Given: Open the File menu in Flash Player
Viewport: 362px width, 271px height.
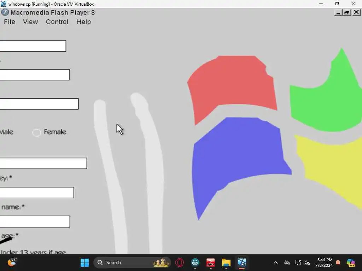Looking at the screenshot, I should point(10,22).
